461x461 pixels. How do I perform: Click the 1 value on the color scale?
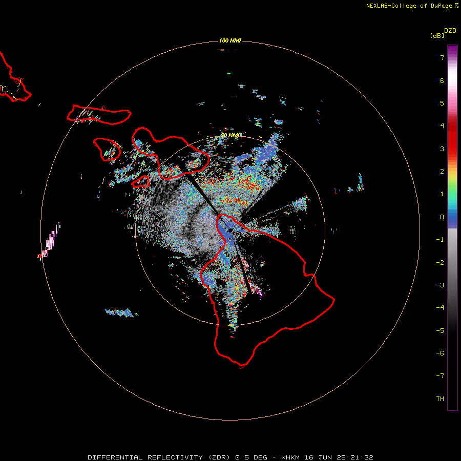pos(442,194)
